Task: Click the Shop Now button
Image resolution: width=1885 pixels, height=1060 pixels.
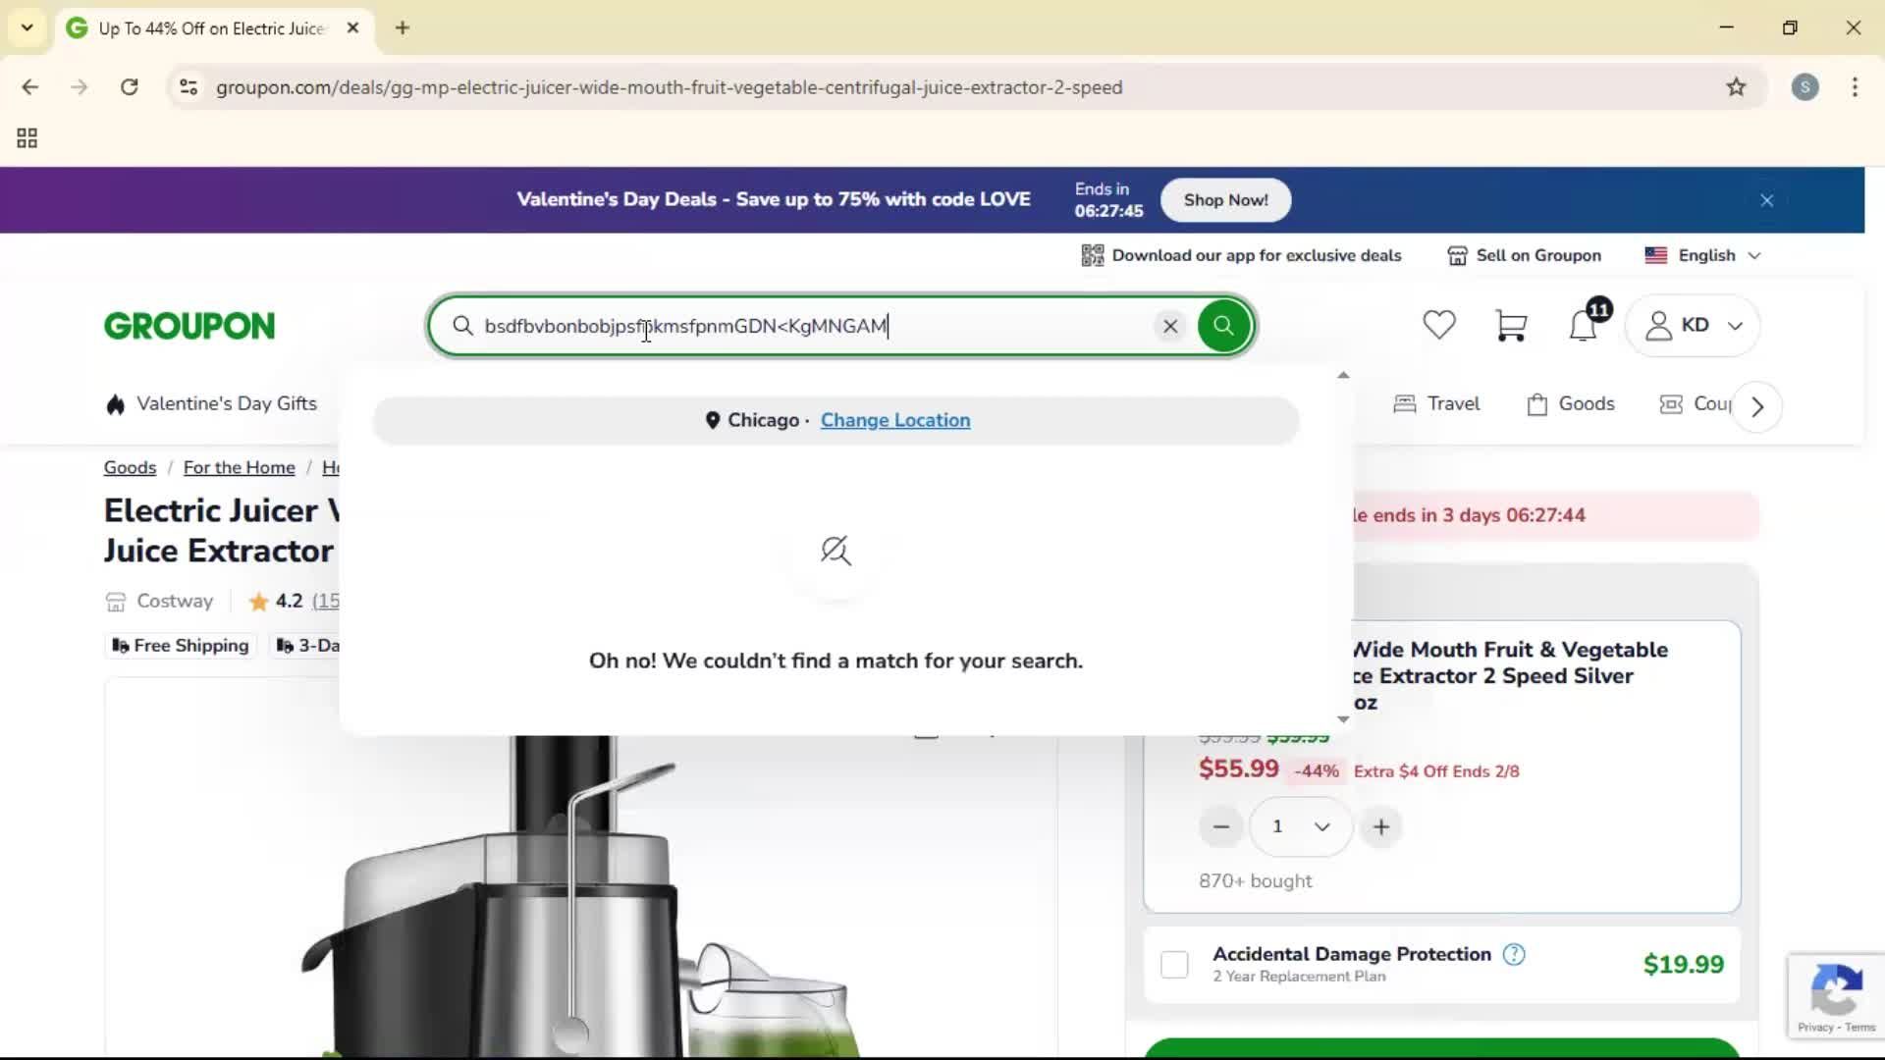Action: pyautogui.click(x=1224, y=199)
